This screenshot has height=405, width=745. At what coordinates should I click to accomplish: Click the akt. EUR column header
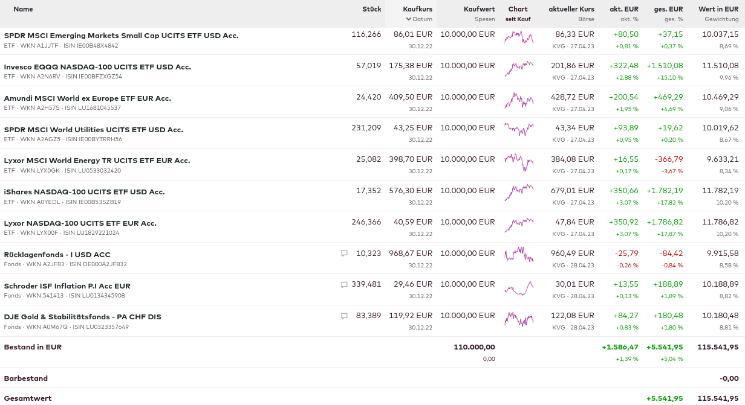(623, 9)
